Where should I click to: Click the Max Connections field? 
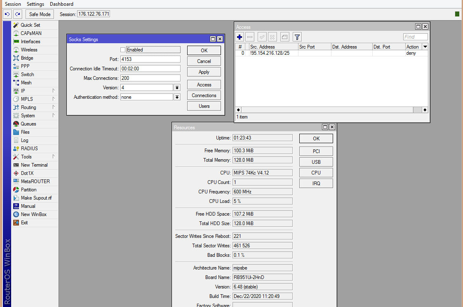pos(150,78)
